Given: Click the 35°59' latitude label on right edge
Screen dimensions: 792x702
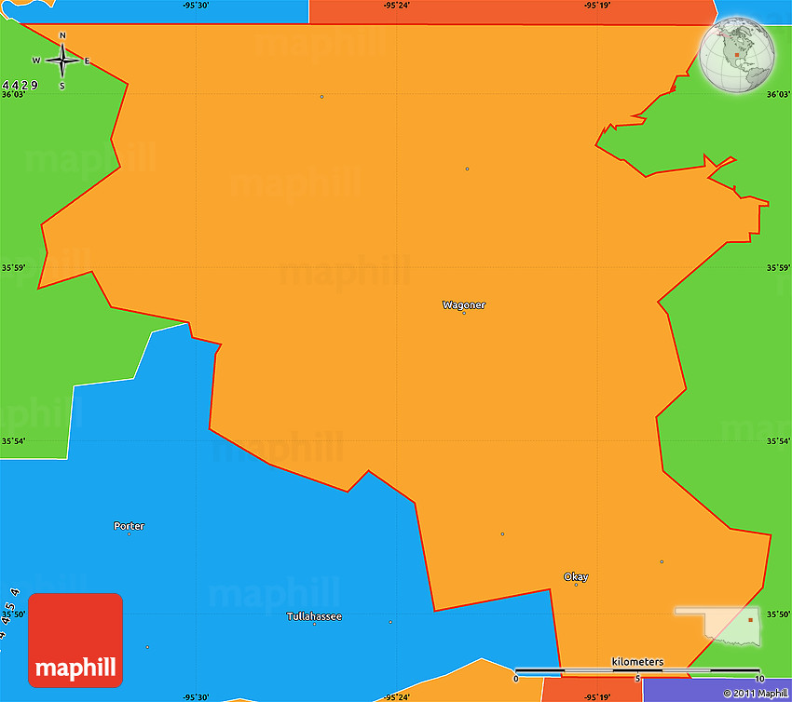Looking at the screenshot, I should [x=778, y=267].
